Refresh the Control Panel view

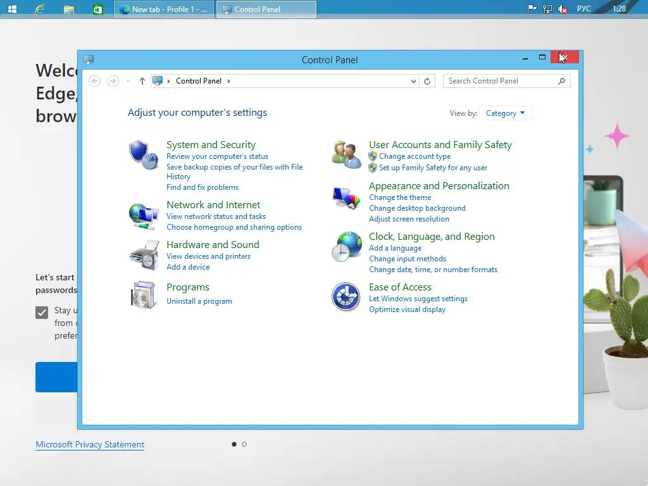[x=427, y=81]
